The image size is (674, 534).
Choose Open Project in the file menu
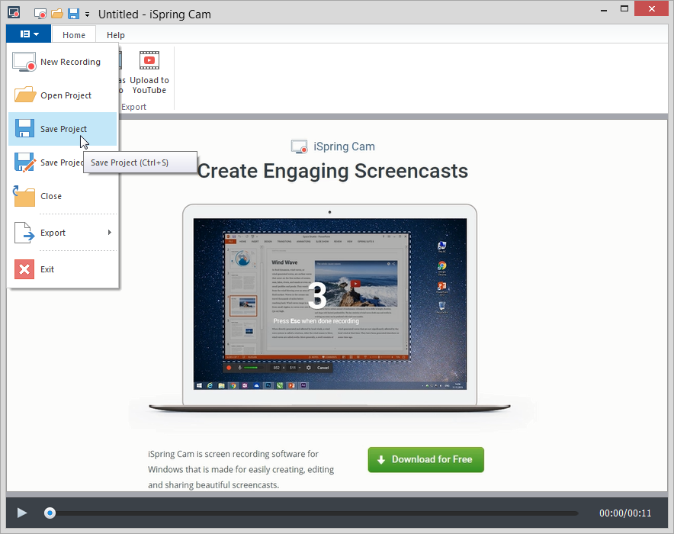click(63, 95)
